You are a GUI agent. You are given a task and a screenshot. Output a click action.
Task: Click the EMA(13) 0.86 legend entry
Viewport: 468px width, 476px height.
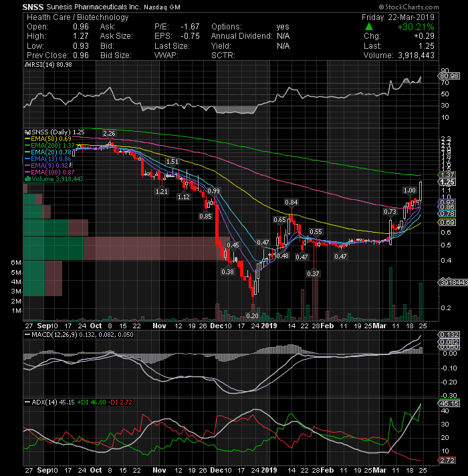[x=48, y=158]
